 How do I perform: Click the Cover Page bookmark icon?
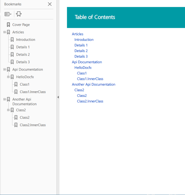pos(8,25)
